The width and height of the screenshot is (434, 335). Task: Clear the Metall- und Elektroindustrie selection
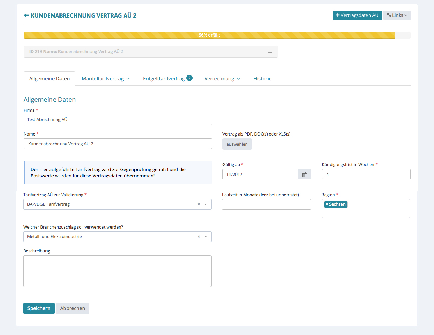(199, 237)
